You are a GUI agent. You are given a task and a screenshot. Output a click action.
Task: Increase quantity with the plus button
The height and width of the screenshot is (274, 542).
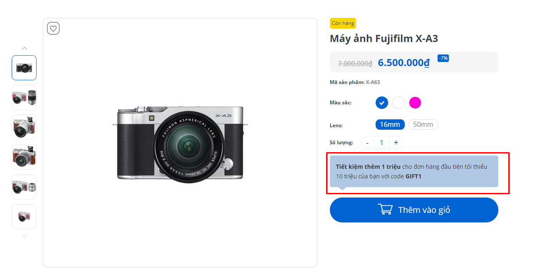click(x=396, y=143)
